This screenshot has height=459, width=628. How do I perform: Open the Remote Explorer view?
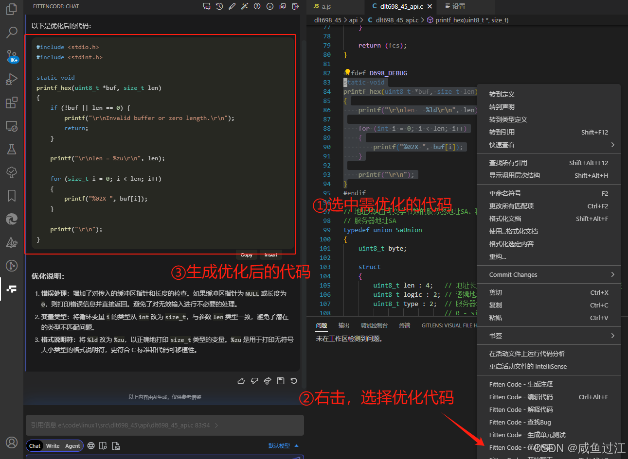(12, 126)
